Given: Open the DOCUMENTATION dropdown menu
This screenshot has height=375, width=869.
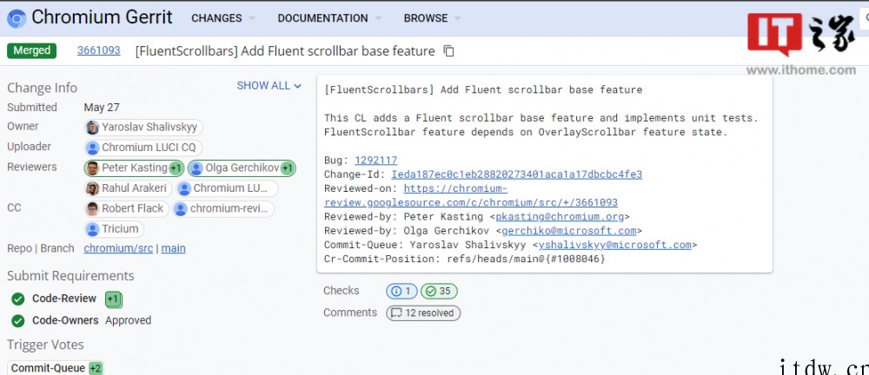Looking at the screenshot, I should point(329,18).
